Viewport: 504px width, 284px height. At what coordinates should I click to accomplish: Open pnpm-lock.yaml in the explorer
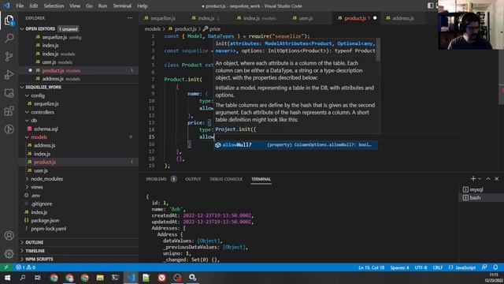(x=48, y=229)
